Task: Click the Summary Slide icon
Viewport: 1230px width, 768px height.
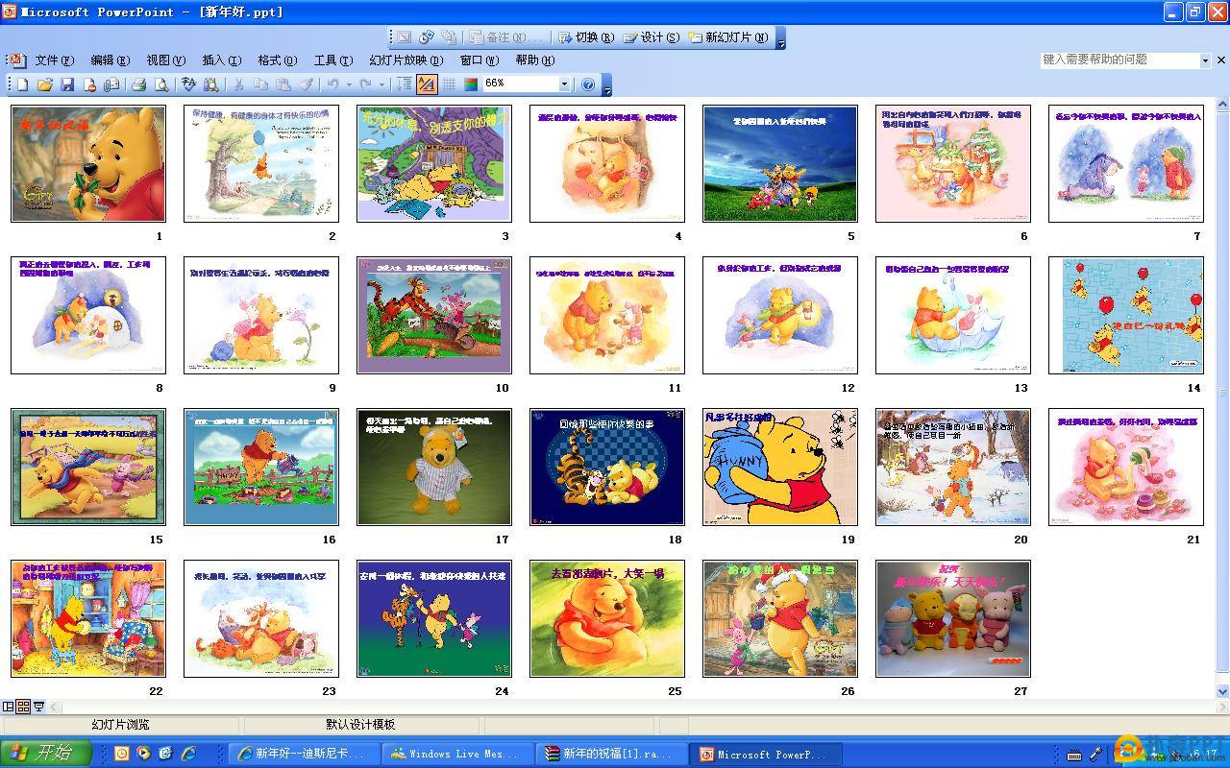Action: (449, 37)
